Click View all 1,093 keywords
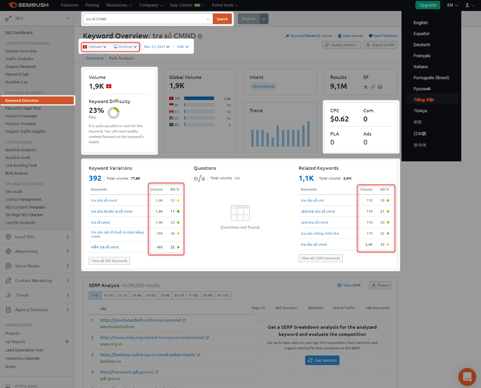481x388 pixels. tap(320, 258)
